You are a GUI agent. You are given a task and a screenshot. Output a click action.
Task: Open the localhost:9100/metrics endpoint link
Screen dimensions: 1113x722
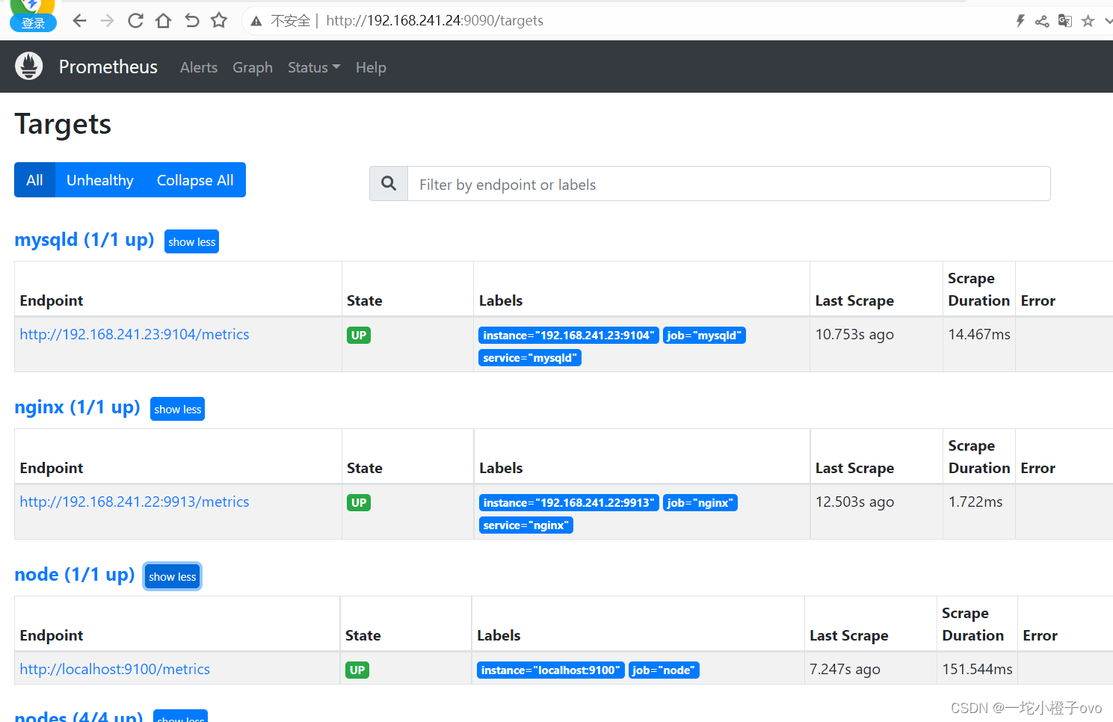115,669
